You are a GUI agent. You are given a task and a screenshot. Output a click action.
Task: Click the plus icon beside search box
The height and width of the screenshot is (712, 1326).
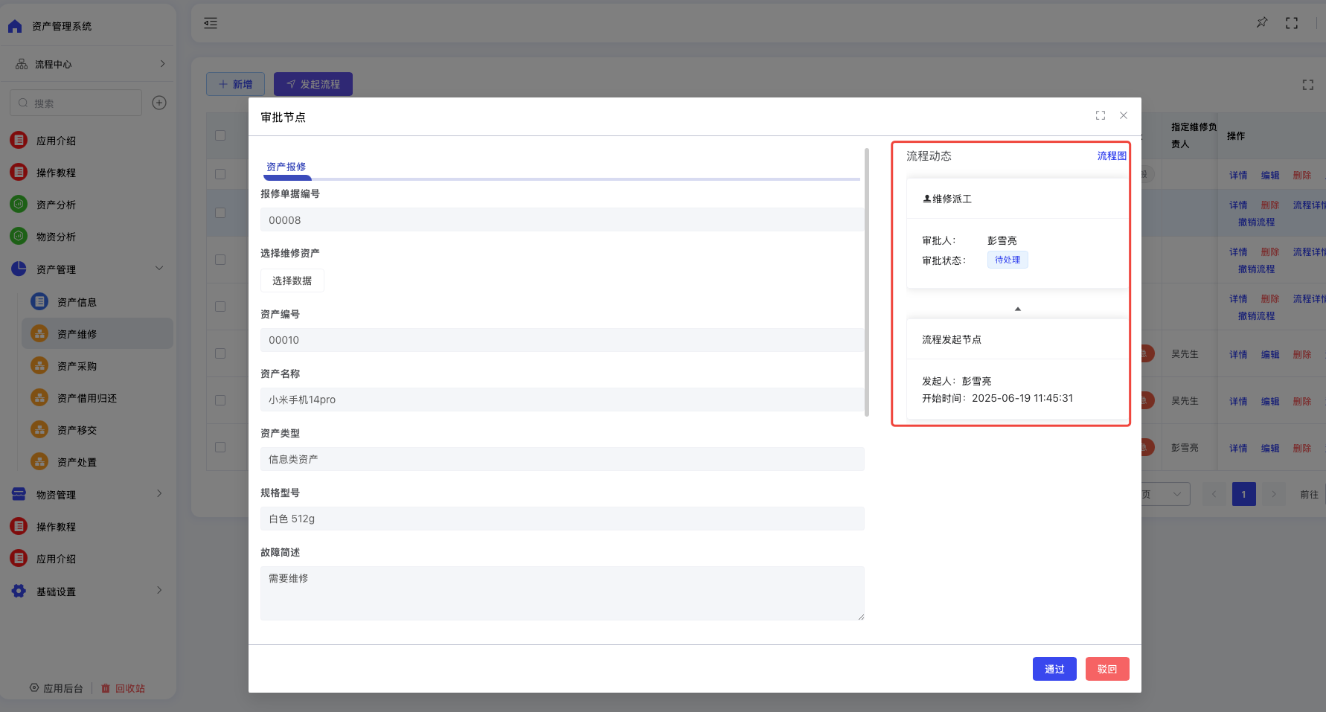159,103
